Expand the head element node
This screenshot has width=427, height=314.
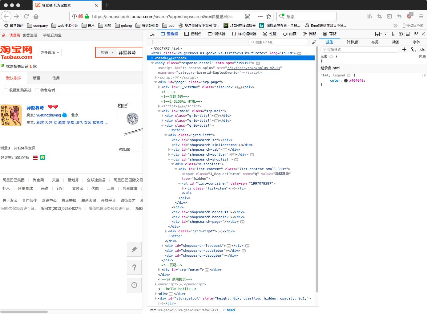pos(152,58)
